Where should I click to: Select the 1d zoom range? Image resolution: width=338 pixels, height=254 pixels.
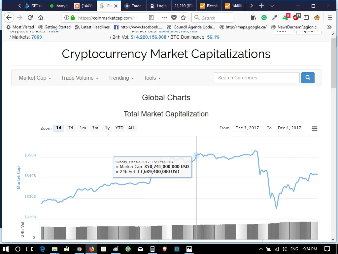(x=59, y=128)
